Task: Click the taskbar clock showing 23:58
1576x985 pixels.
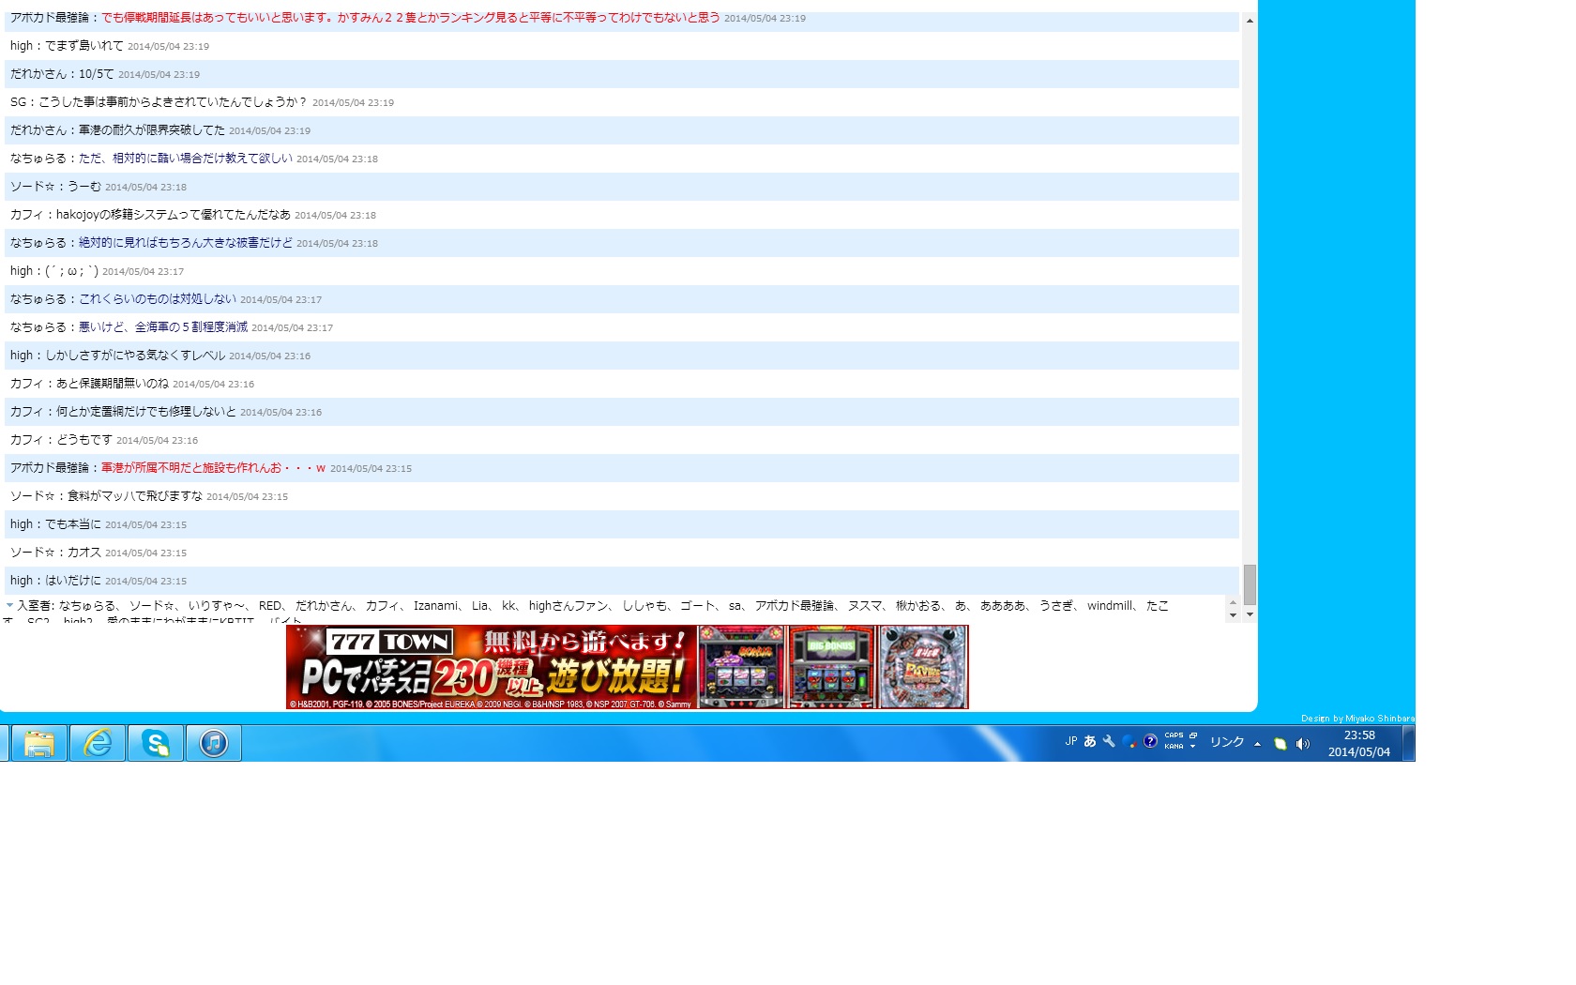Action: tap(1358, 743)
